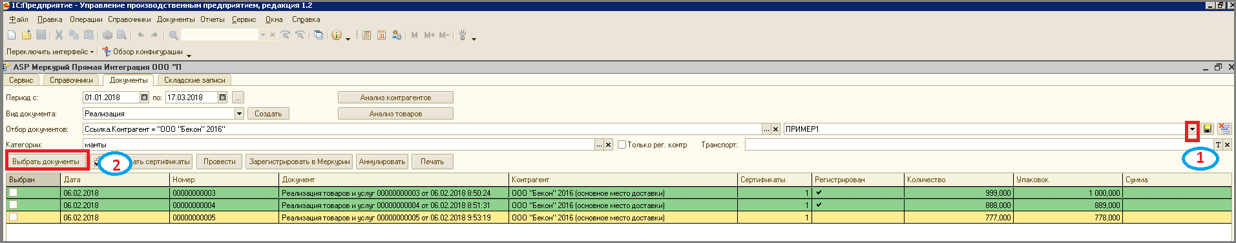Viewport: 1236px width, 243px height.
Task: Click the Cut scissors icon
Action: (59, 35)
